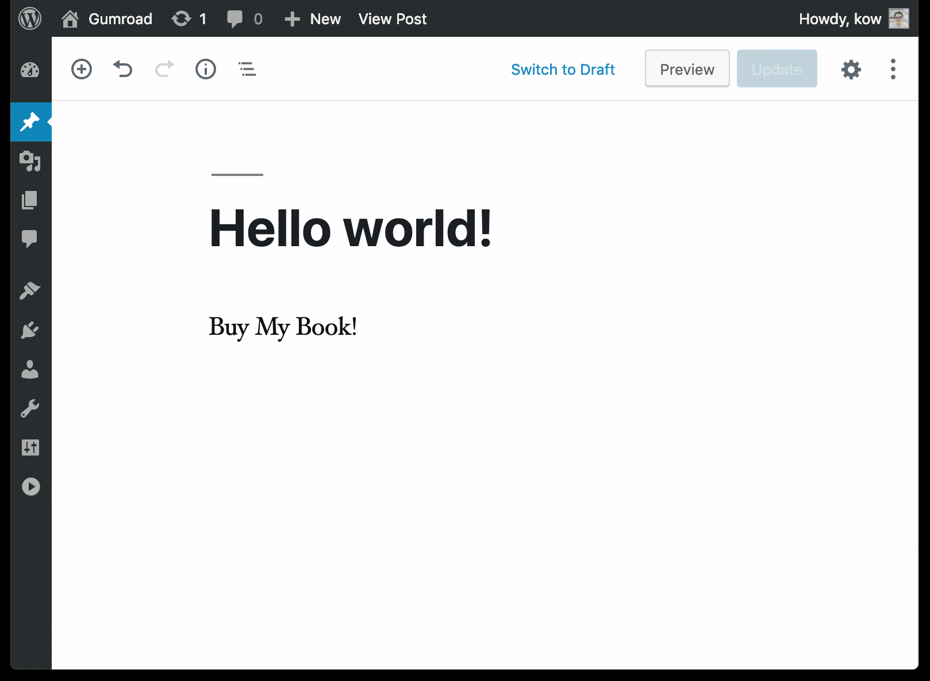This screenshot has height=681, width=930.
Task: Open Media library in sidebar
Action: point(30,161)
